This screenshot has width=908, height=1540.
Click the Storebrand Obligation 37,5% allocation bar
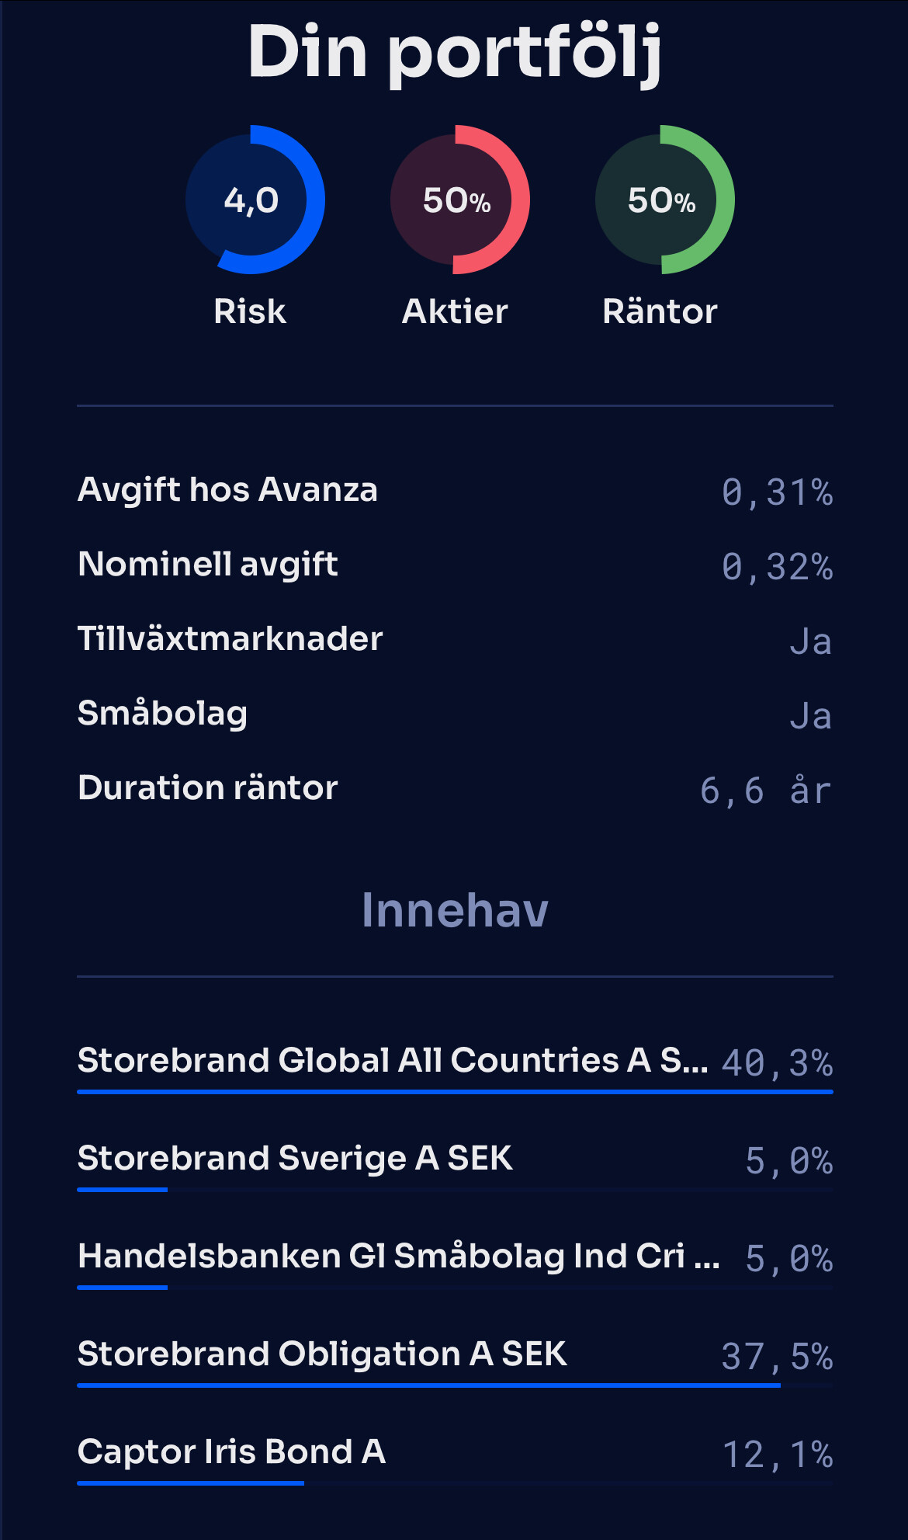click(428, 1385)
